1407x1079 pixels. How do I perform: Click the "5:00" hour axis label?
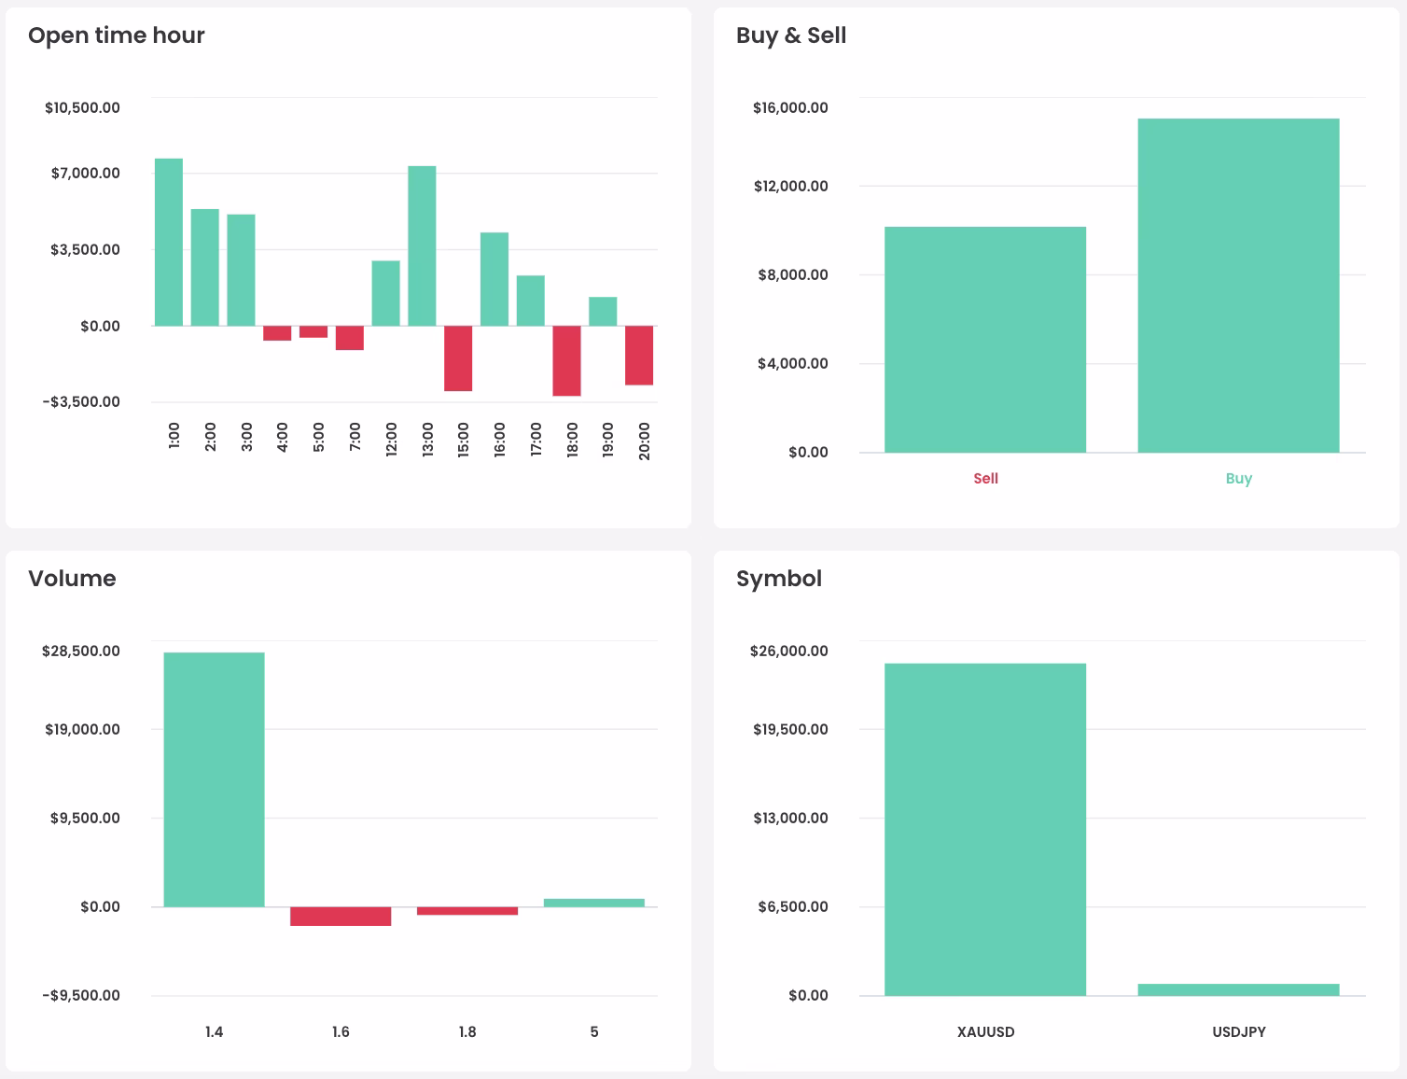(x=319, y=437)
